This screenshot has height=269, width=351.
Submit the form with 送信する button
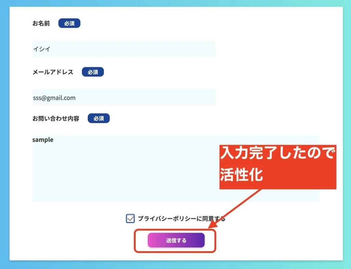coord(176,240)
